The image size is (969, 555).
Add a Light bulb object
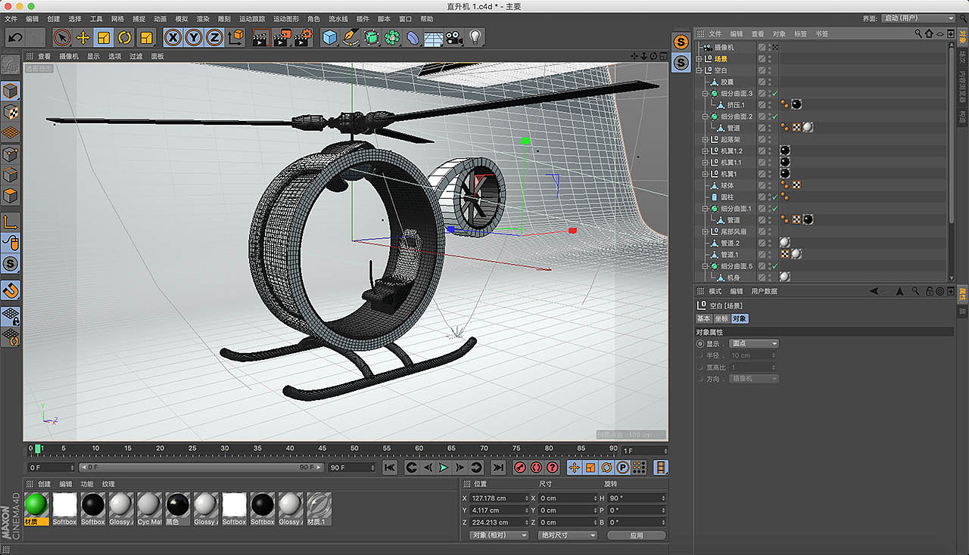click(475, 37)
